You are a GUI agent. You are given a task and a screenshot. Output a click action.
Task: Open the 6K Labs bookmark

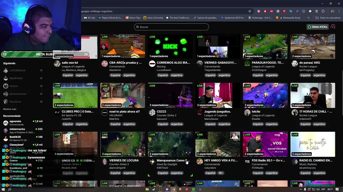(x=89, y=18)
